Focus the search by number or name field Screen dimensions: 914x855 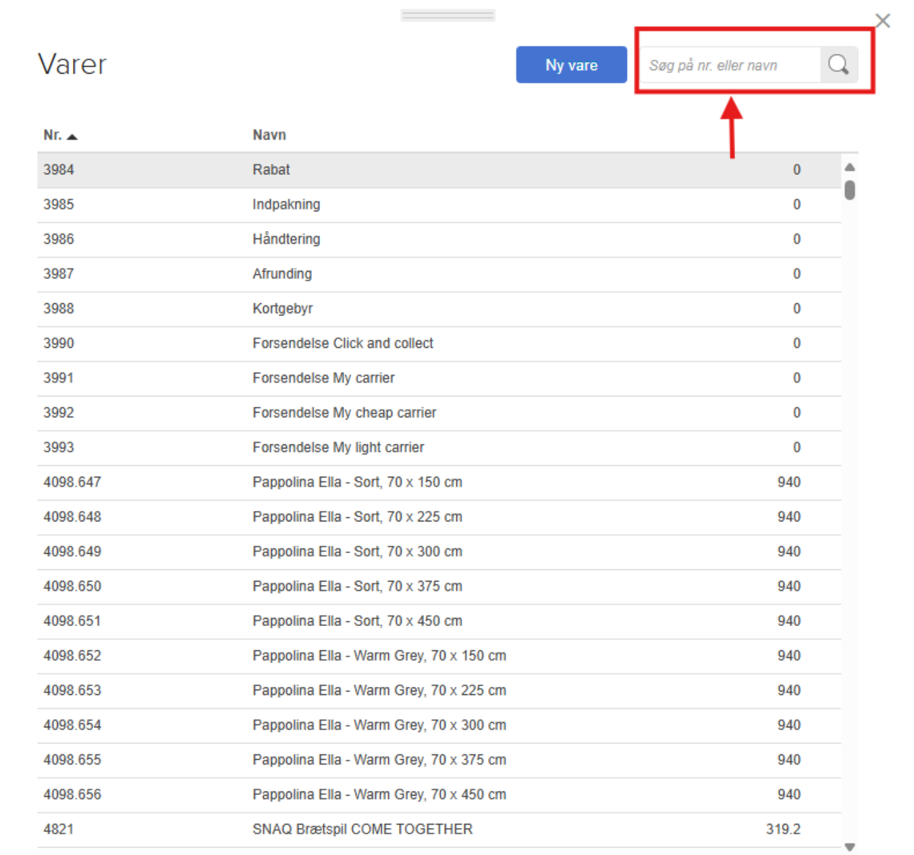[730, 66]
